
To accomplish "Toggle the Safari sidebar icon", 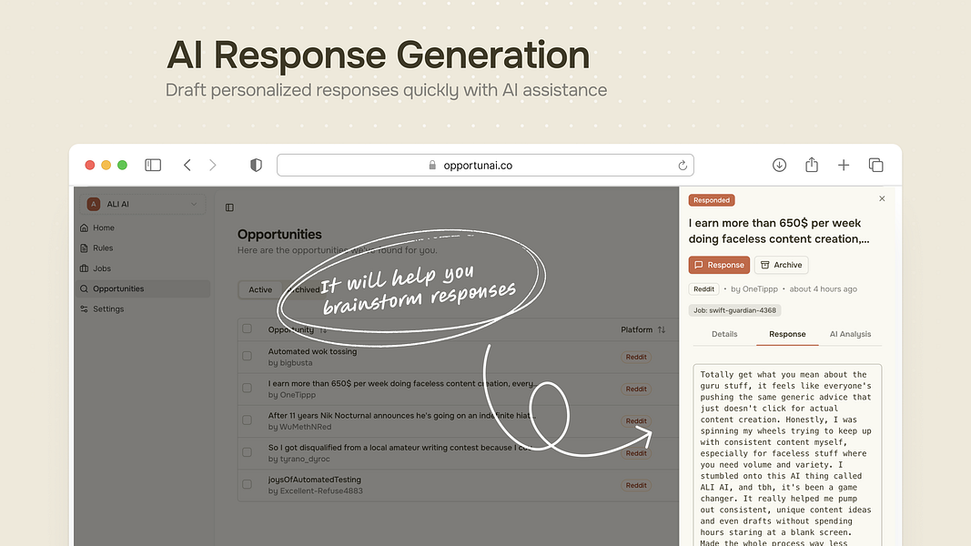I will [153, 165].
